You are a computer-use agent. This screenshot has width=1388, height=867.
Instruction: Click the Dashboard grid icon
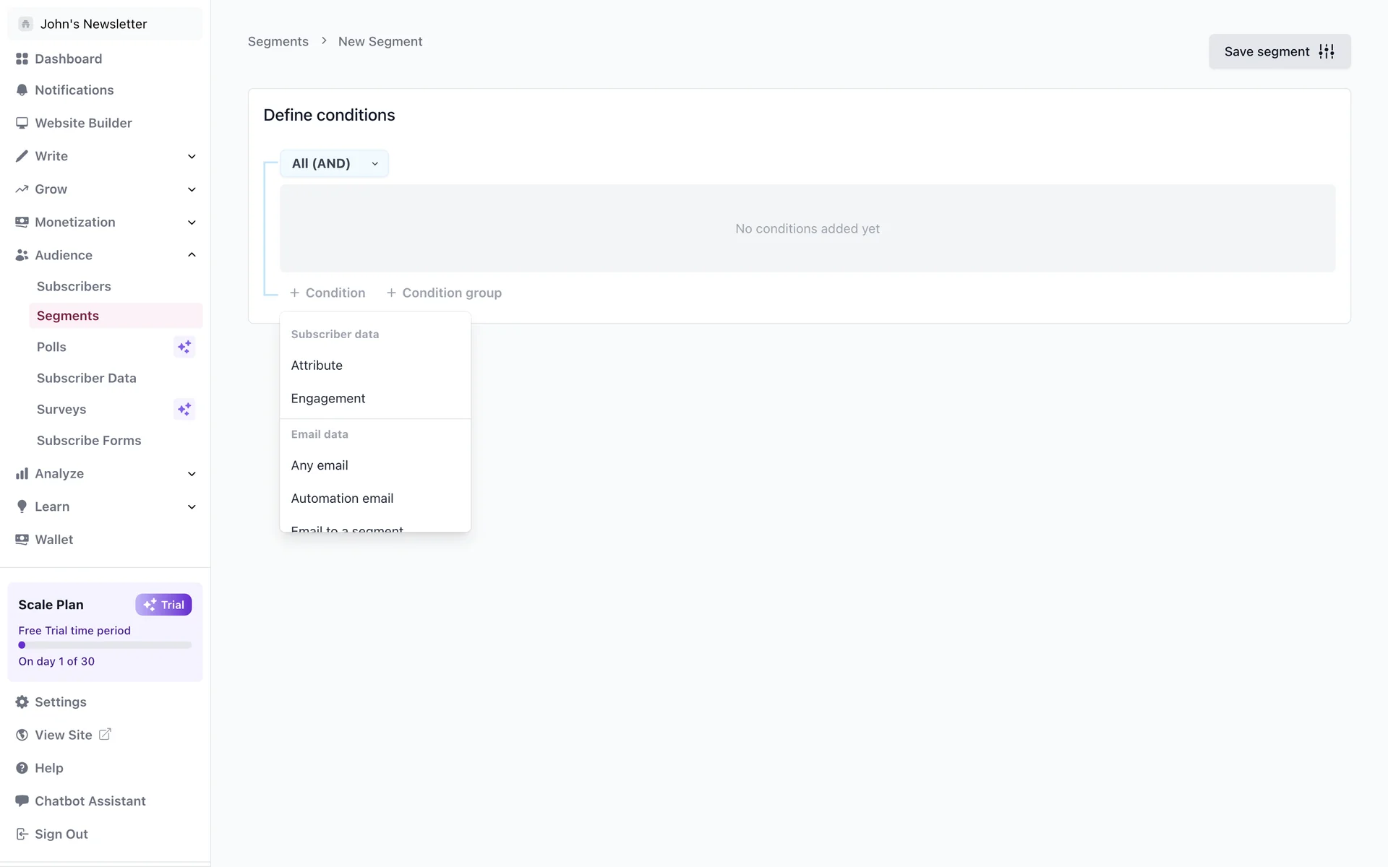coord(22,59)
